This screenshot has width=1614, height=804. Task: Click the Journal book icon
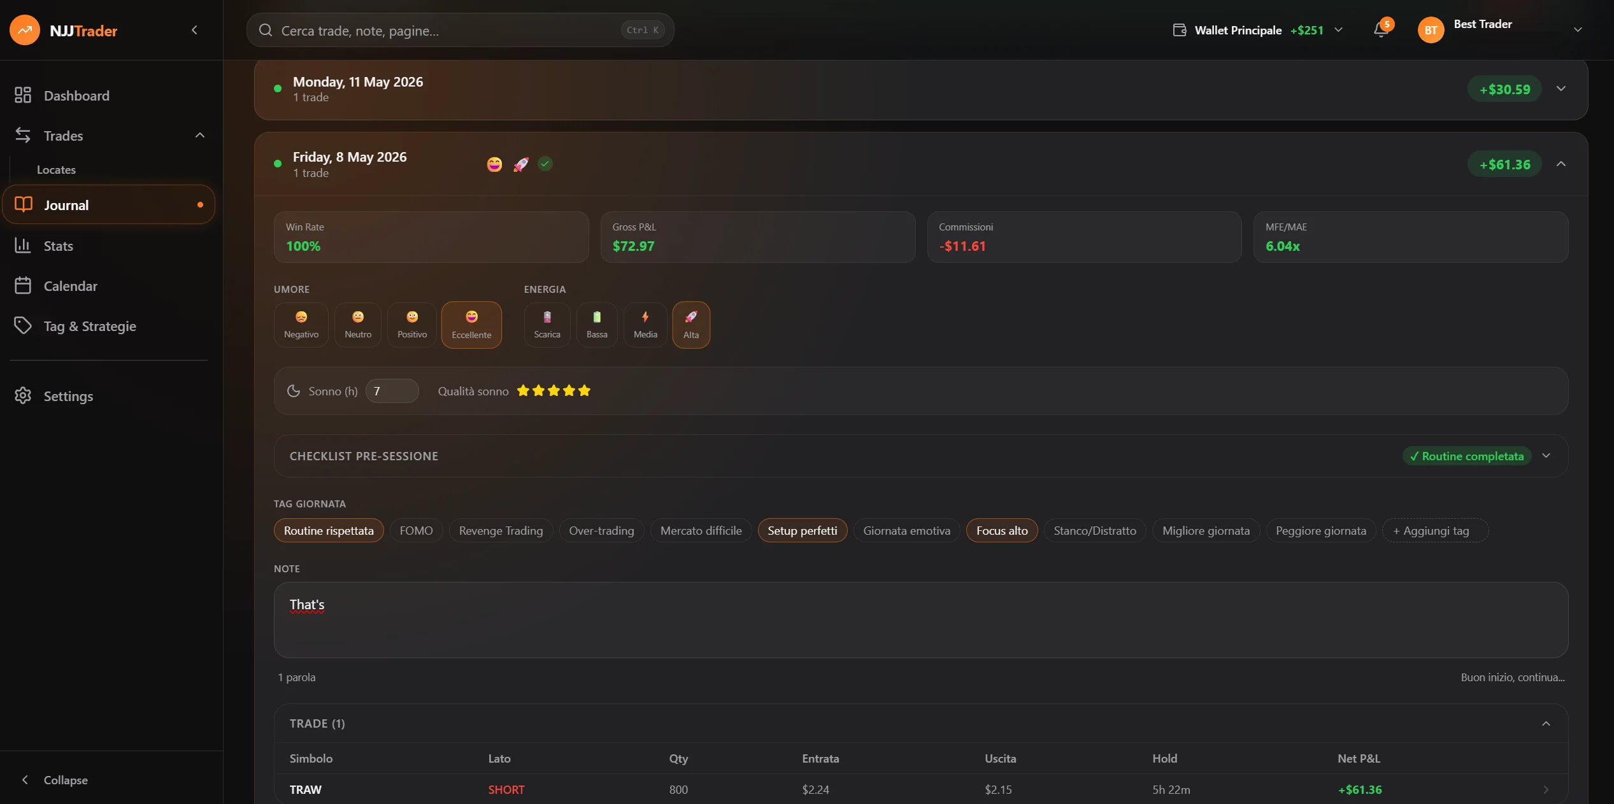click(x=24, y=205)
